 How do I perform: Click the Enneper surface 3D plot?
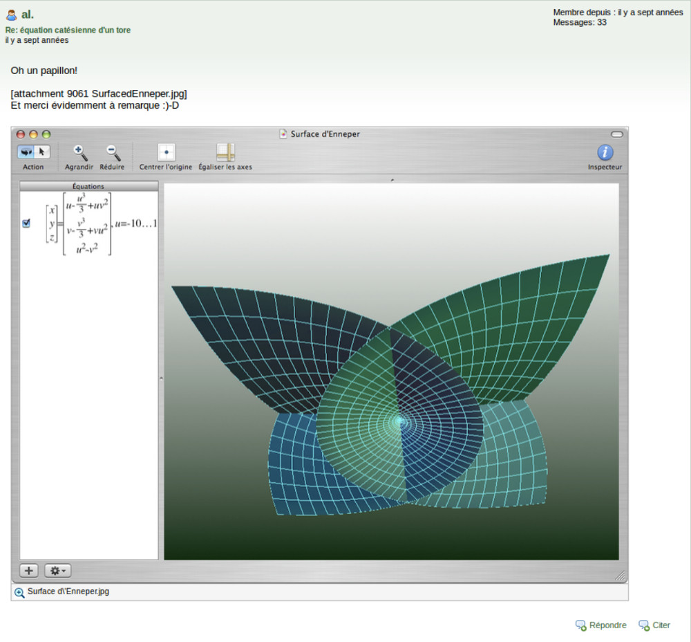click(x=391, y=387)
